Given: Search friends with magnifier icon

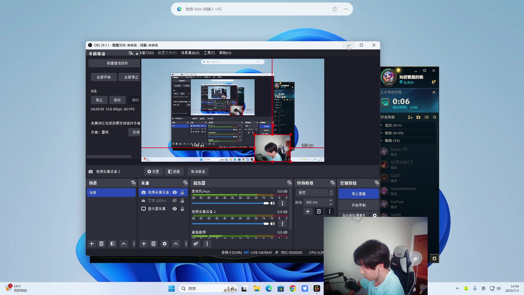Looking at the screenshot, I should (435, 117).
